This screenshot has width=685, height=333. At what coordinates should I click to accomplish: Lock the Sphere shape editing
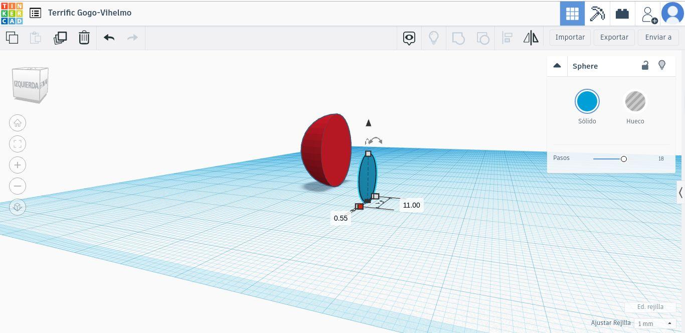645,65
